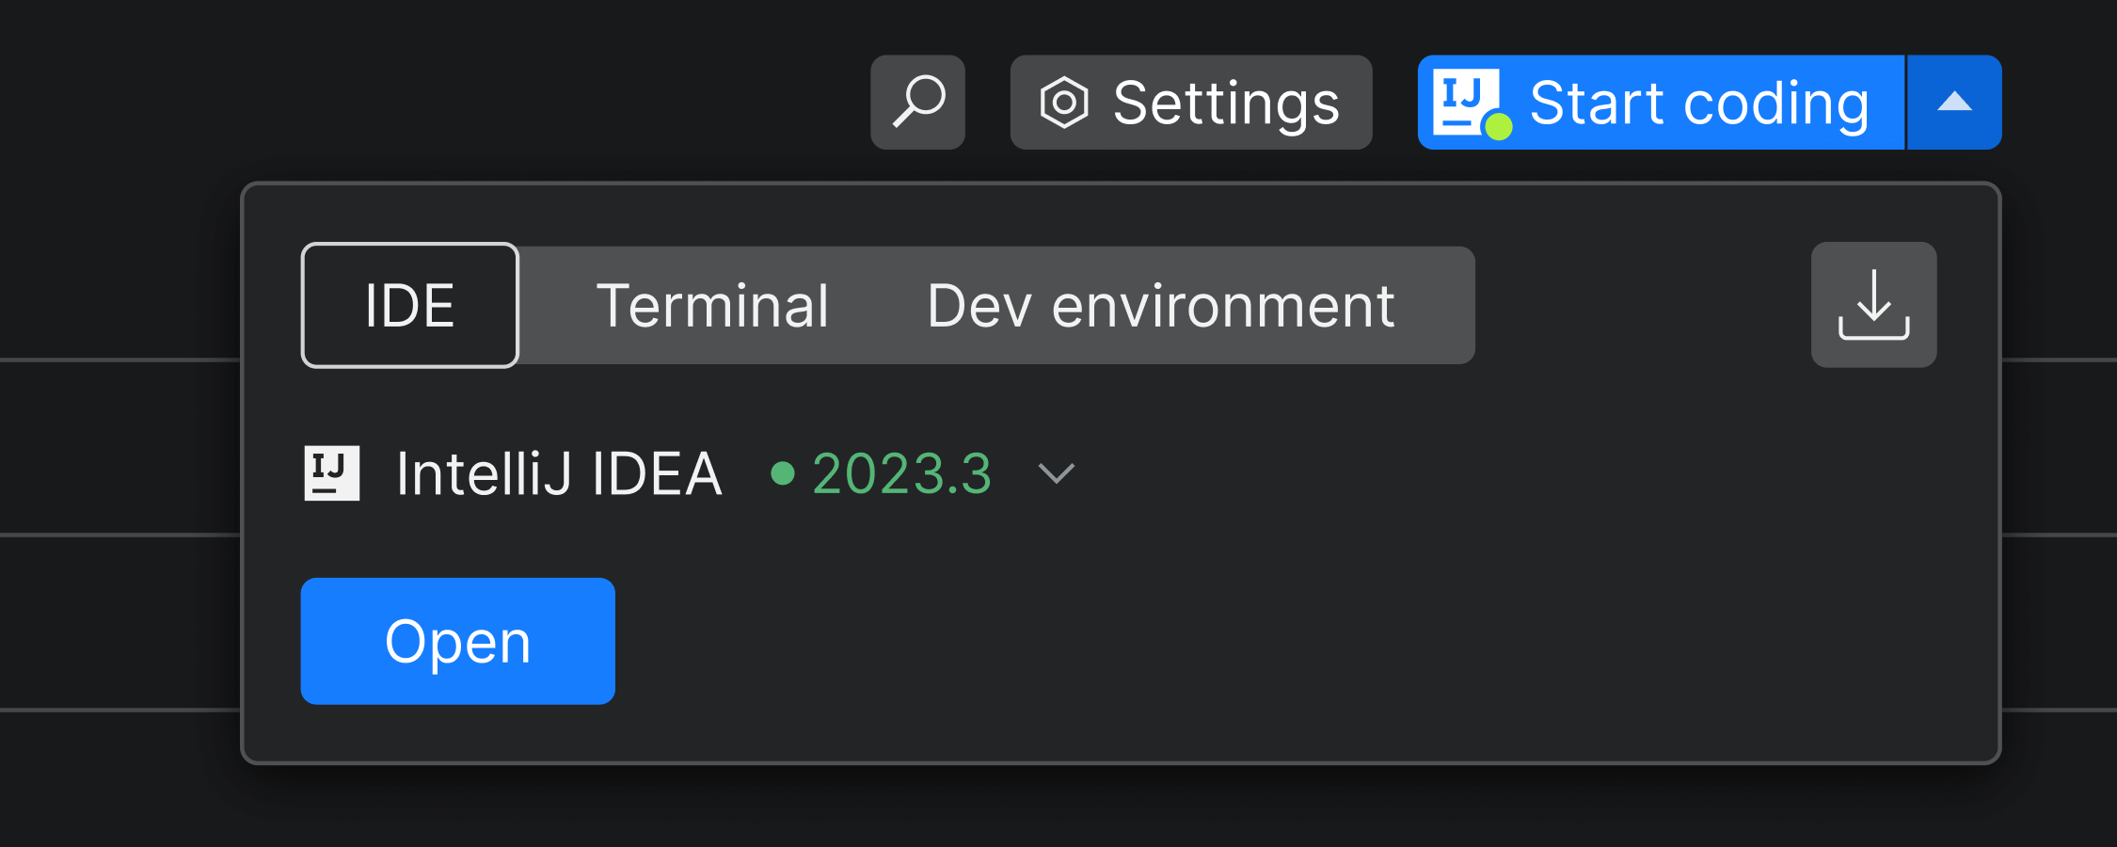Click the Open label inside blue button
Viewport: 2117px width, 847px height.
[x=457, y=642]
